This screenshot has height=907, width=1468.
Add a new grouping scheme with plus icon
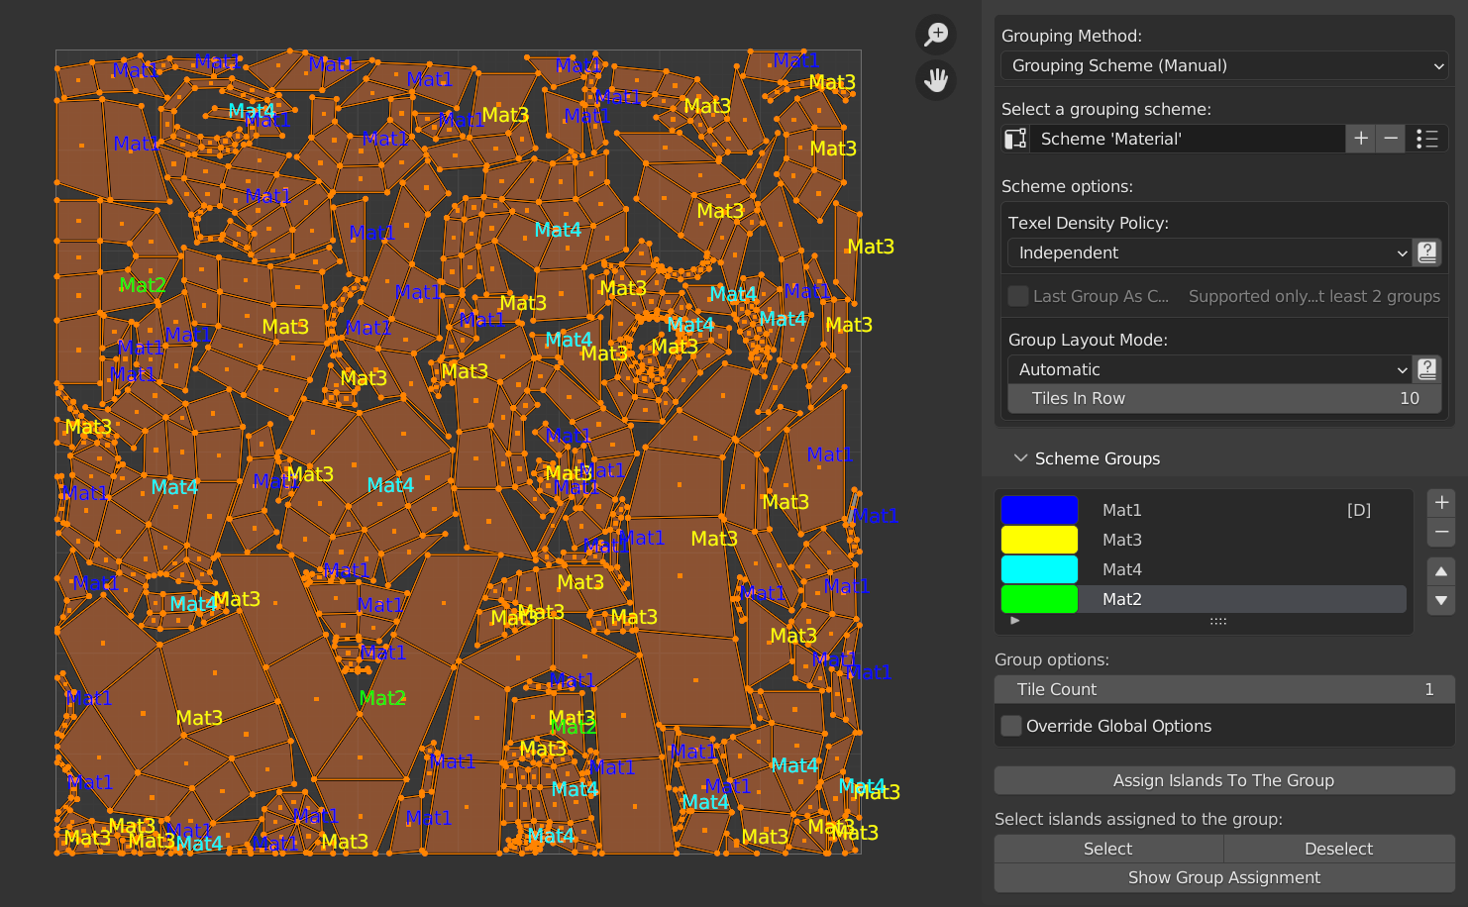point(1360,139)
